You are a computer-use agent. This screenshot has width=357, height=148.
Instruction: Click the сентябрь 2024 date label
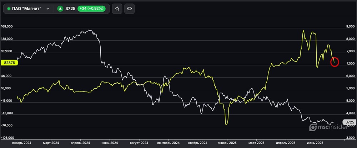(168, 142)
